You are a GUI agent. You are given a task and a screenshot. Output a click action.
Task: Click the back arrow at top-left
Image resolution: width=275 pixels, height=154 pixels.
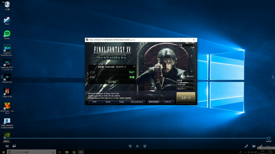3,2
